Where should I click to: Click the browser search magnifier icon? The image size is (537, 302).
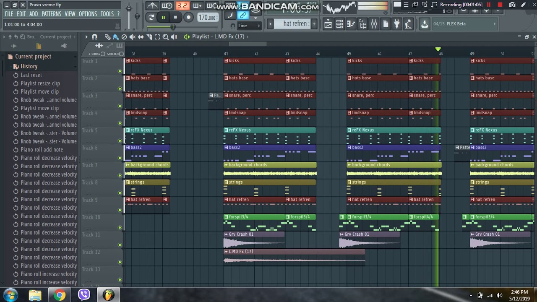[x=23, y=37]
